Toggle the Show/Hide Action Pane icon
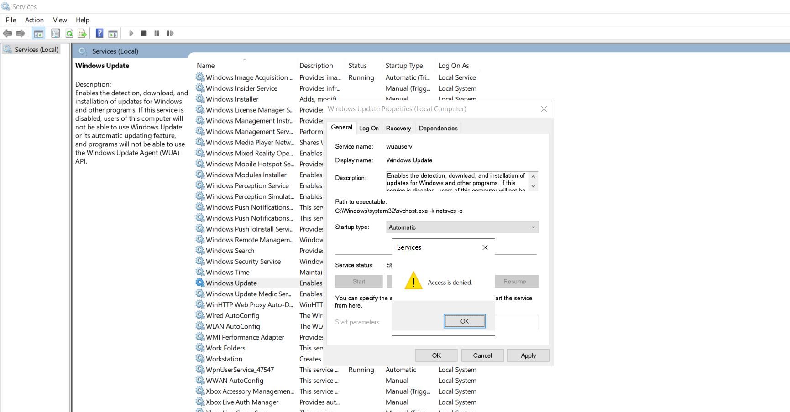This screenshot has height=412, width=790. coord(113,33)
